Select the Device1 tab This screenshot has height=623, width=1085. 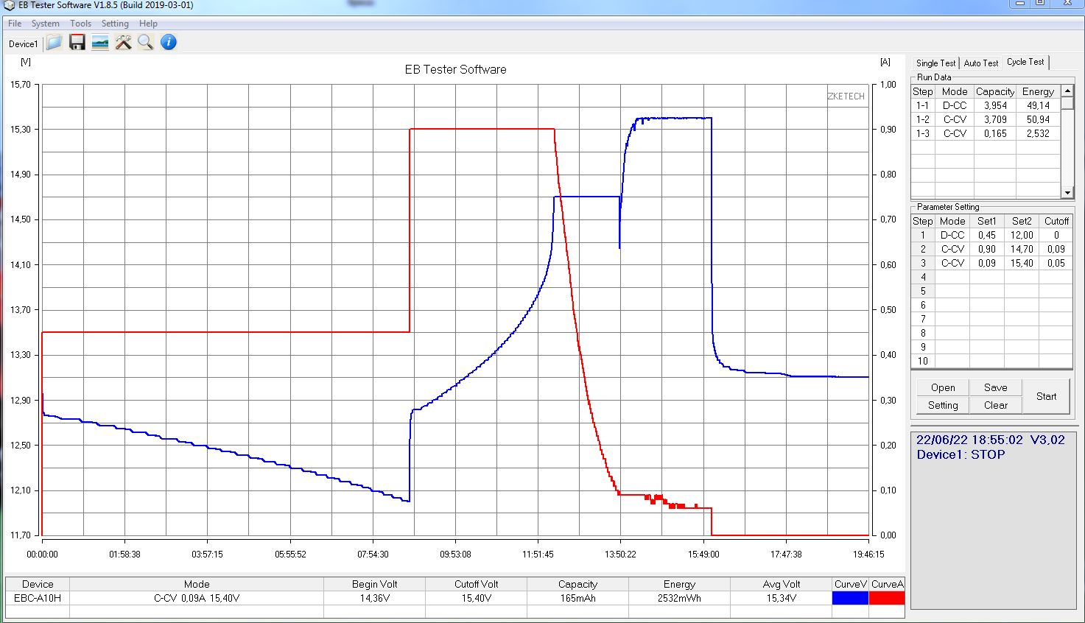23,44
